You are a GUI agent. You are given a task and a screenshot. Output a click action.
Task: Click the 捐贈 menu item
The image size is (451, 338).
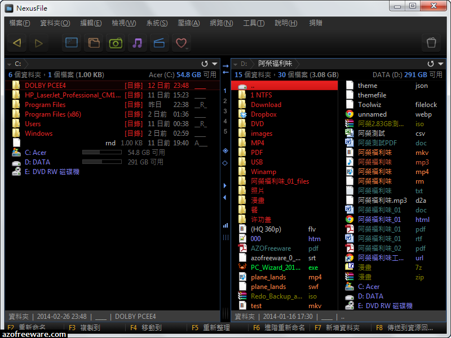pyautogui.click(x=316, y=23)
